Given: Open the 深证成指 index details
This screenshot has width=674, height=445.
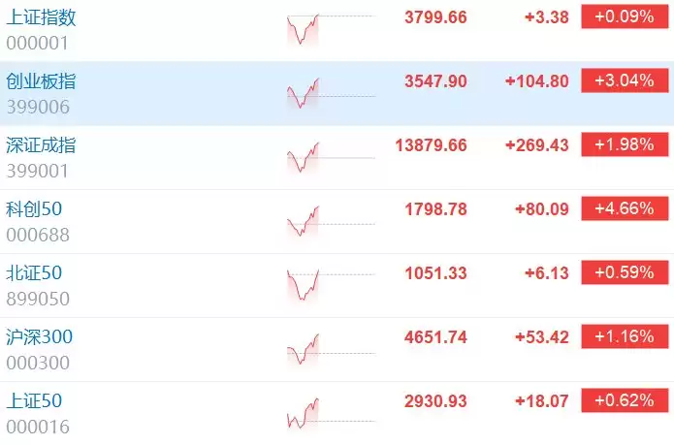Looking at the screenshot, I should coord(42,145).
